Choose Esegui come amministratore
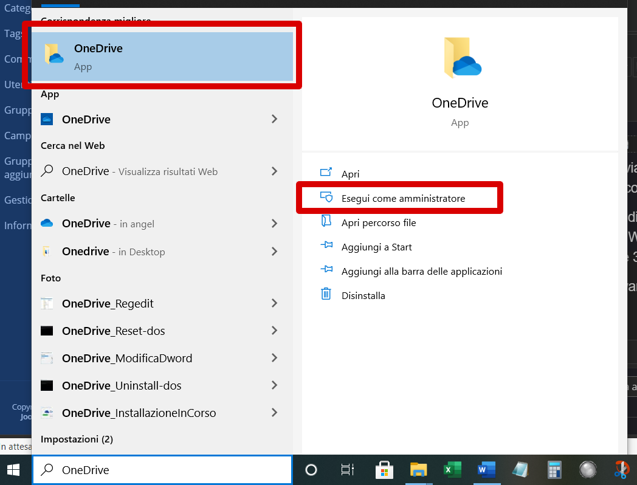Image resolution: width=637 pixels, height=485 pixels. coord(403,198)
